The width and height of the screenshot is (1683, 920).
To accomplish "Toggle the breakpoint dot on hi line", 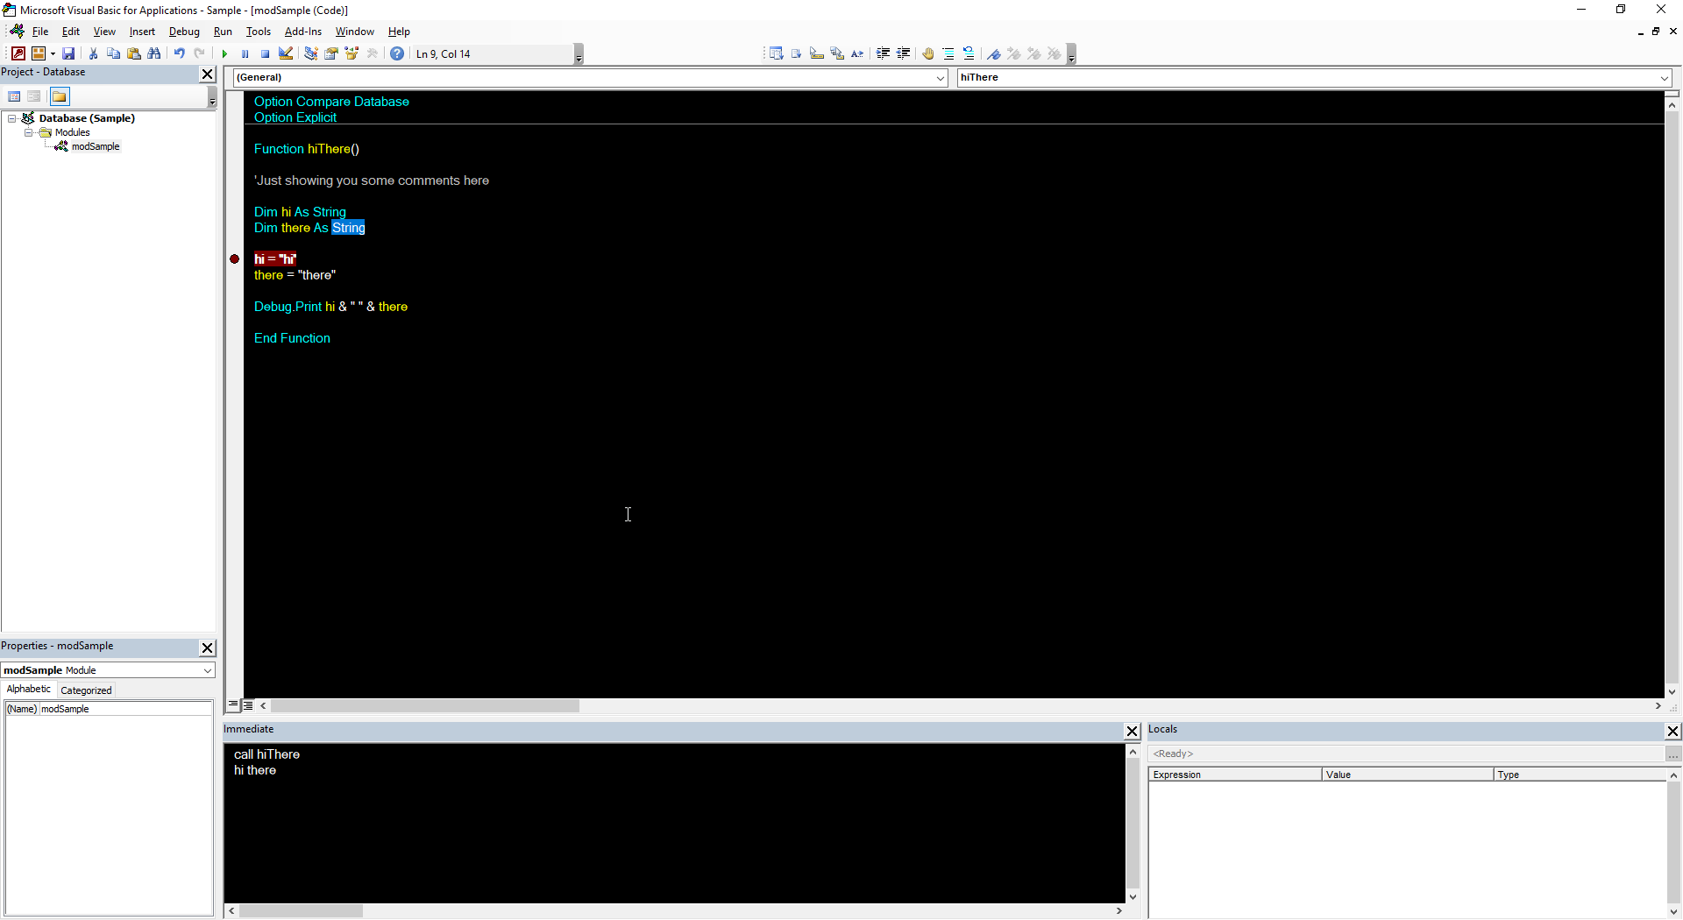I will pos(235,259).
